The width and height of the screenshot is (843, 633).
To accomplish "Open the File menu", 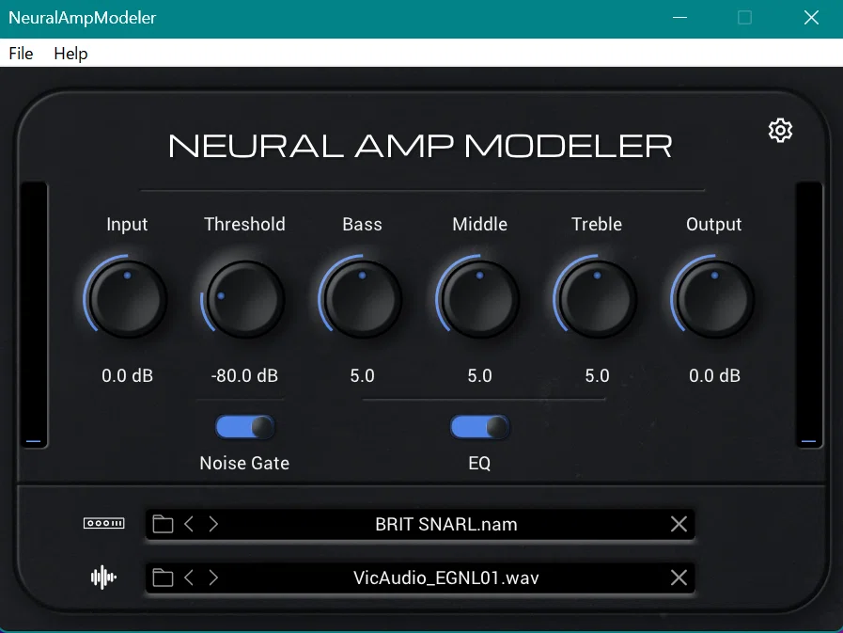I will 21,54.
